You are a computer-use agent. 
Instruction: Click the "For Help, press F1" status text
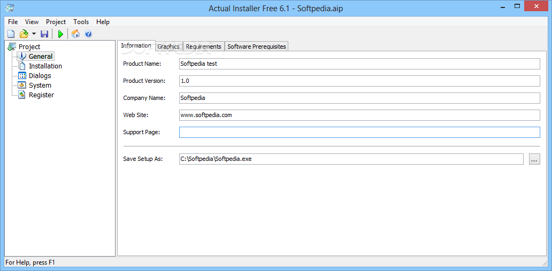(x=30, y=262)
